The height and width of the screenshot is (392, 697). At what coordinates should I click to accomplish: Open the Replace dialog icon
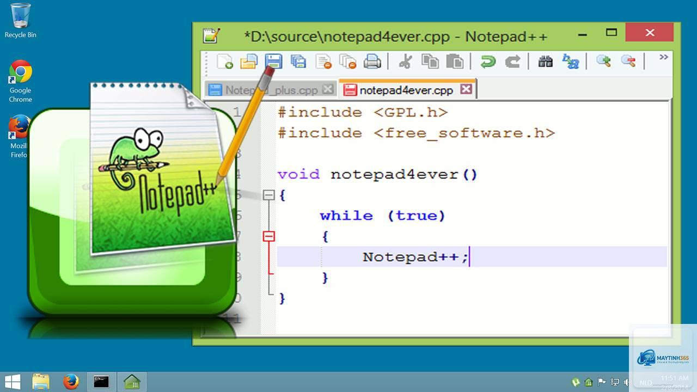click(570, 61)
